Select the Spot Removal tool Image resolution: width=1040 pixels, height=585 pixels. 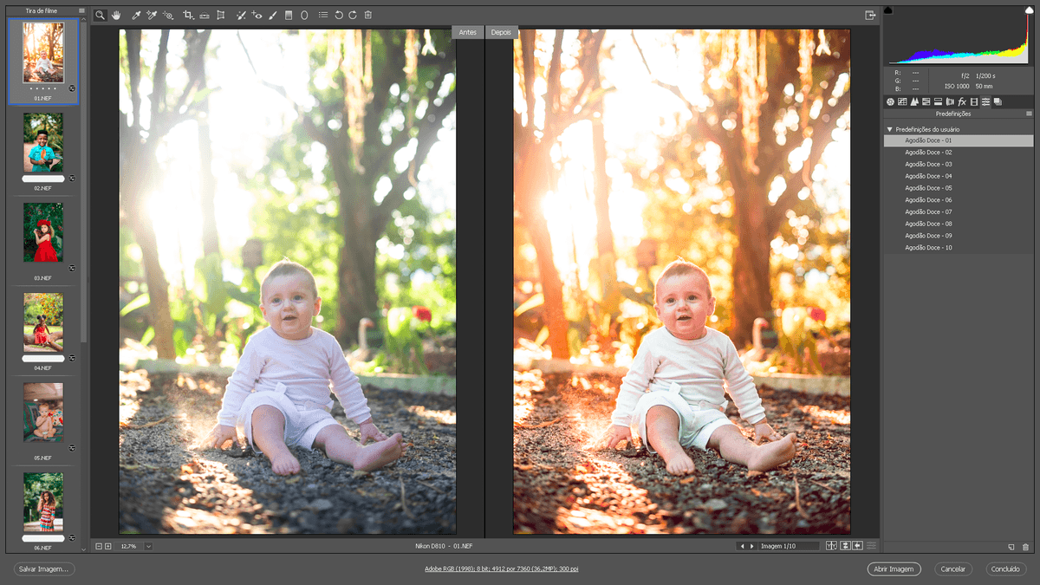(x=241, y=16)
